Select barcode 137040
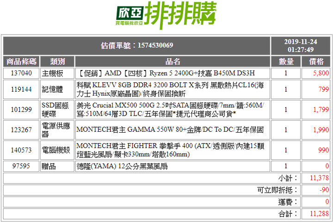The width and height of the screenshot is (333, 222). (21, 73)
